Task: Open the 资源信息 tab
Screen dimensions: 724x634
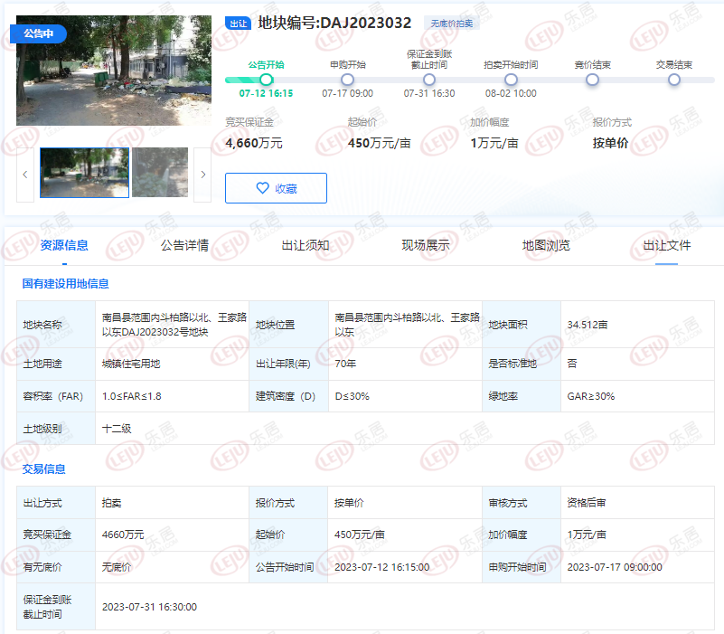Action: (64, 245)
